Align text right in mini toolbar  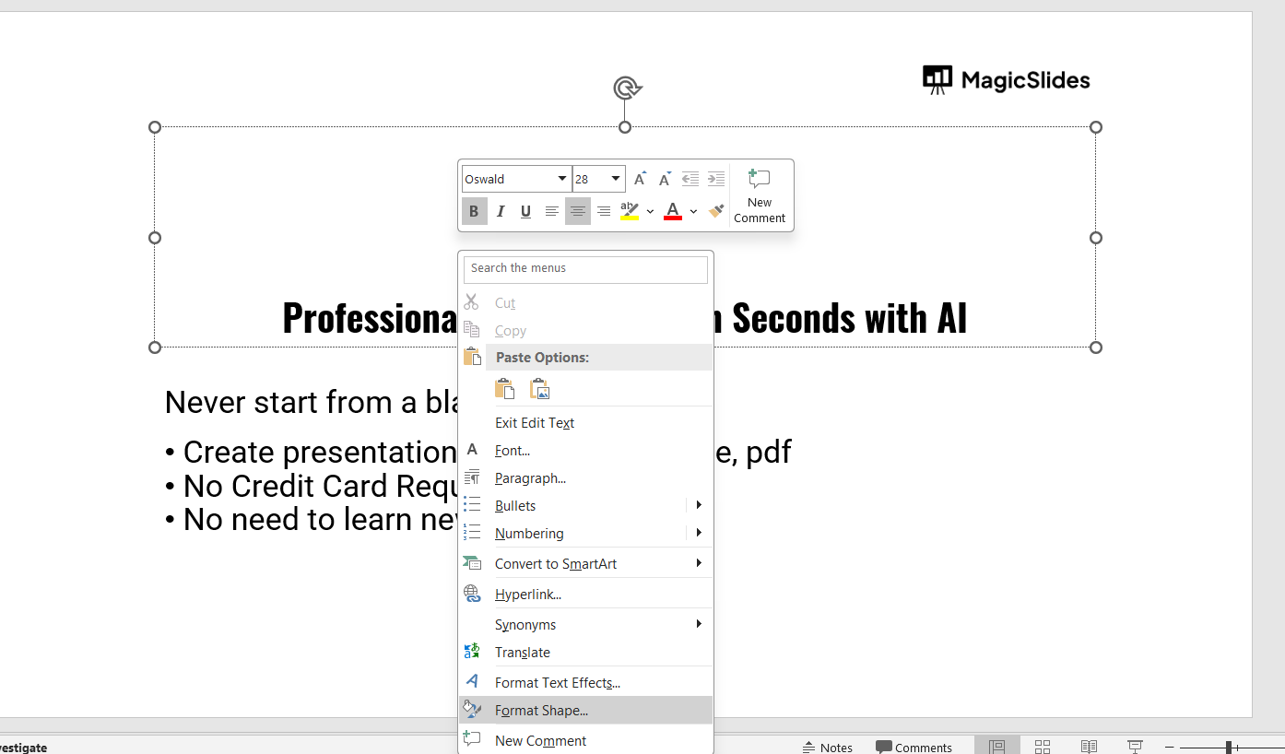[603, 212]
